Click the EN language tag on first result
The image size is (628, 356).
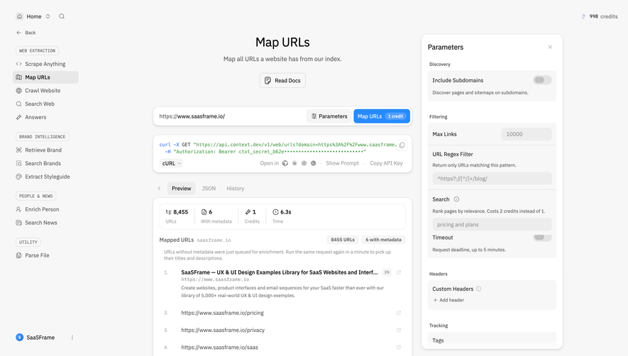(387, 272)
